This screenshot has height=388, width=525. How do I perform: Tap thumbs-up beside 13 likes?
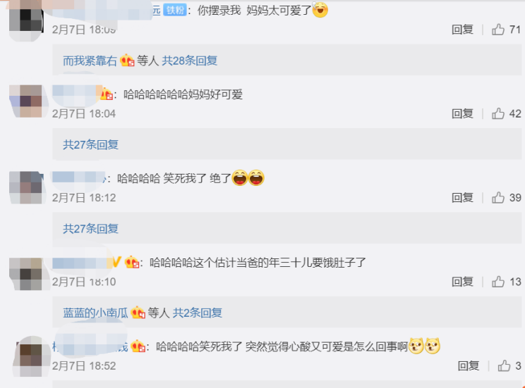pyautogui.click(x=498, y=282)
